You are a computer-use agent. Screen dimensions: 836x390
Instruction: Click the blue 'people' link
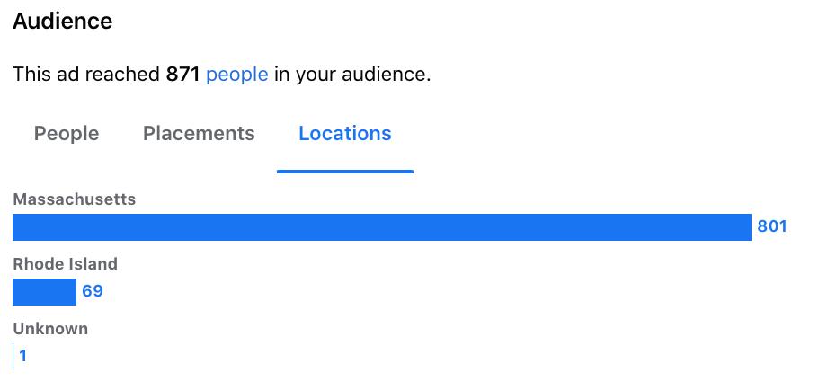(x=236, y=74)
